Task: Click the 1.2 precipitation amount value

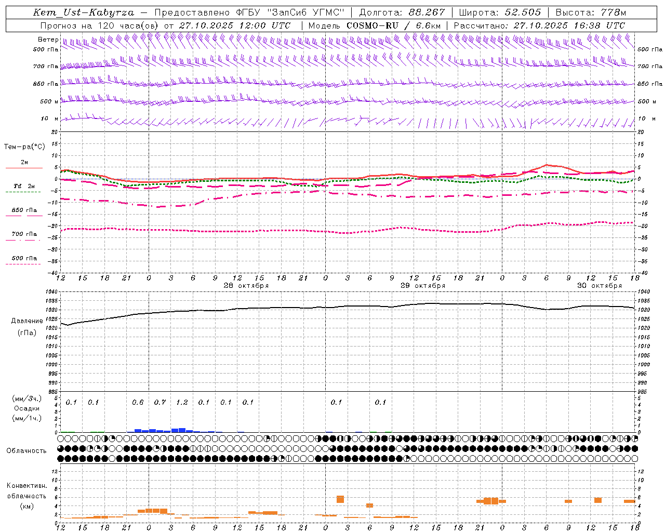Action: click(x=182, y=402)
